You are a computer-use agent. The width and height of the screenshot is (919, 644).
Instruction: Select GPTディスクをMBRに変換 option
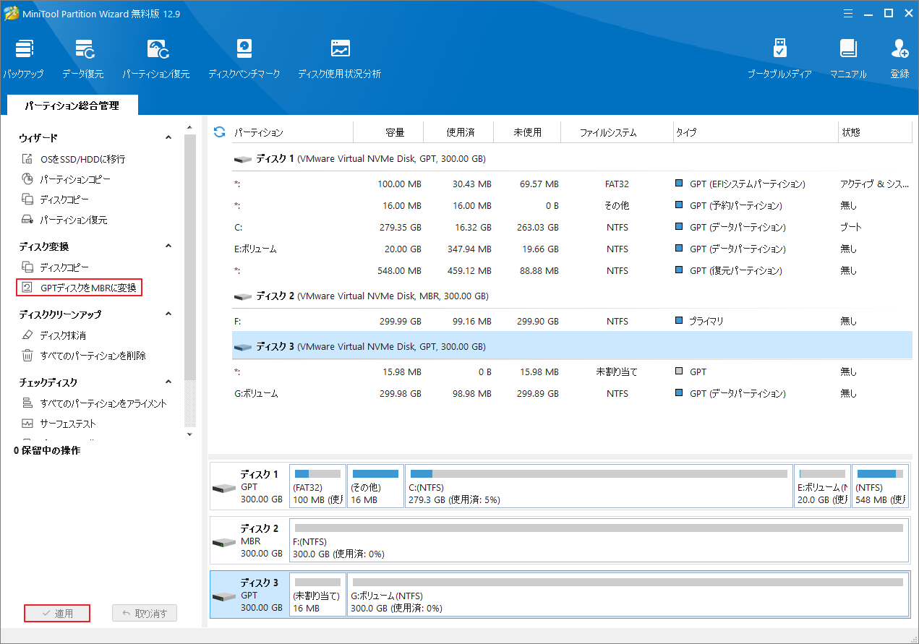pos(79,288)
